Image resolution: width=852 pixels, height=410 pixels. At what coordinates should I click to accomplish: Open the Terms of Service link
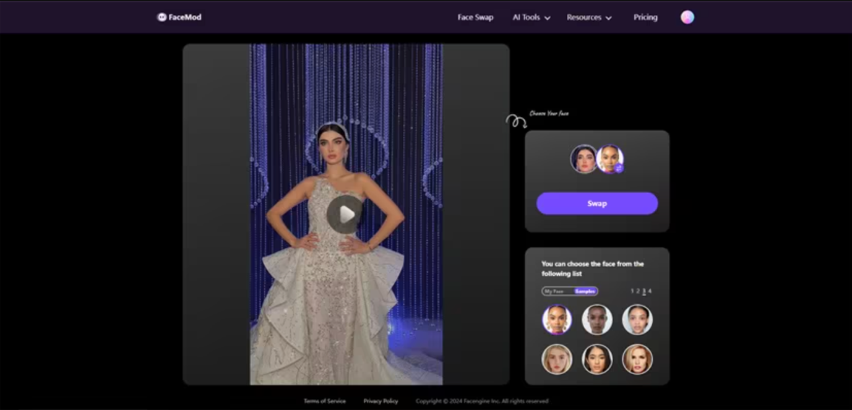324,401
